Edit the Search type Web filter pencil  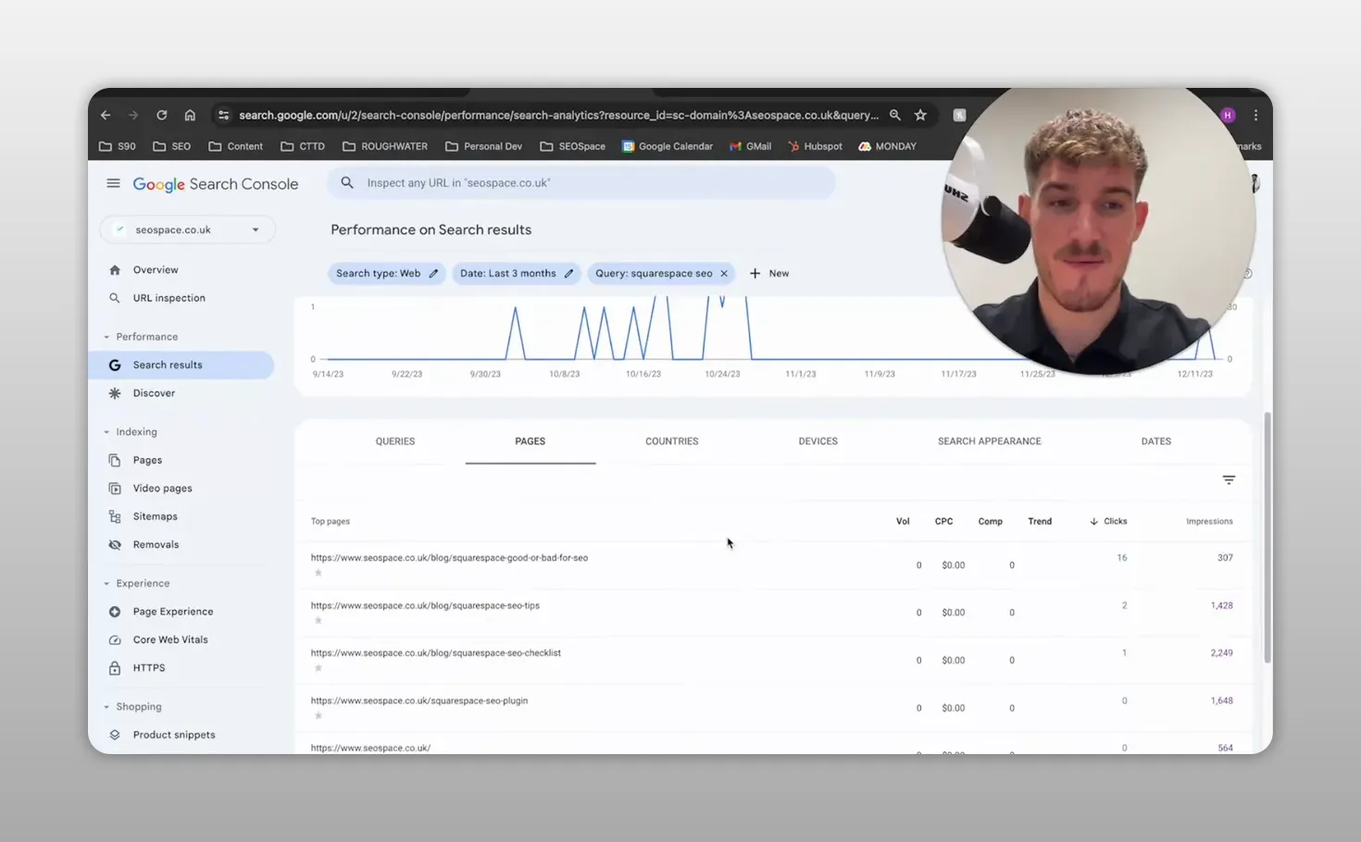click(x=433, y=274)
